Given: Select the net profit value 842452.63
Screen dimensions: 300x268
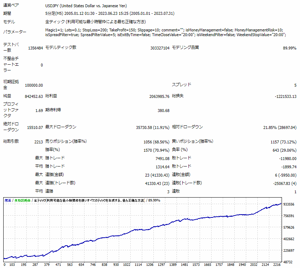Looking at the screenshot, I should tap(34, 96).
